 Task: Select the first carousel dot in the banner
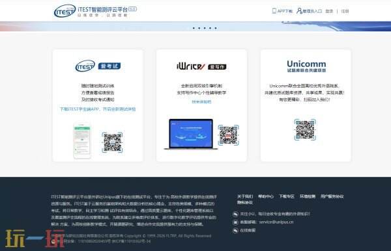point(194,28)
